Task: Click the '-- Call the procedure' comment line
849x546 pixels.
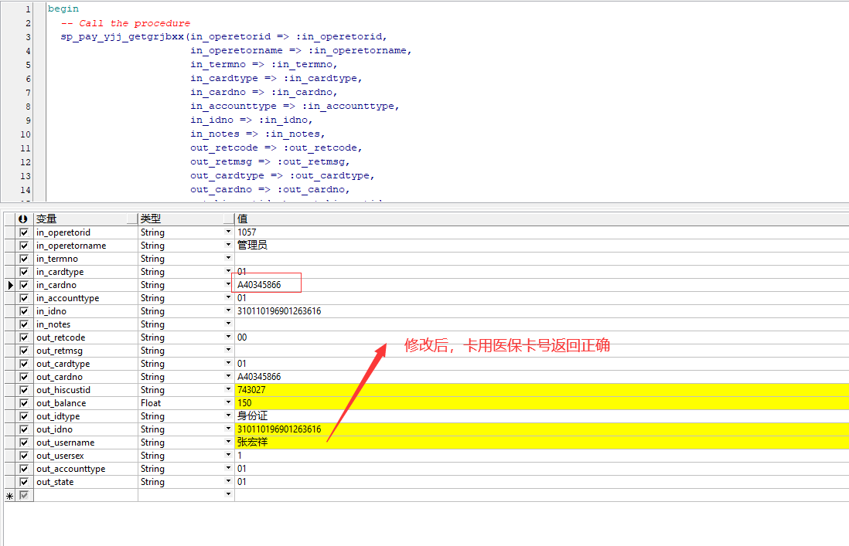Action: [x=125, y=23]
